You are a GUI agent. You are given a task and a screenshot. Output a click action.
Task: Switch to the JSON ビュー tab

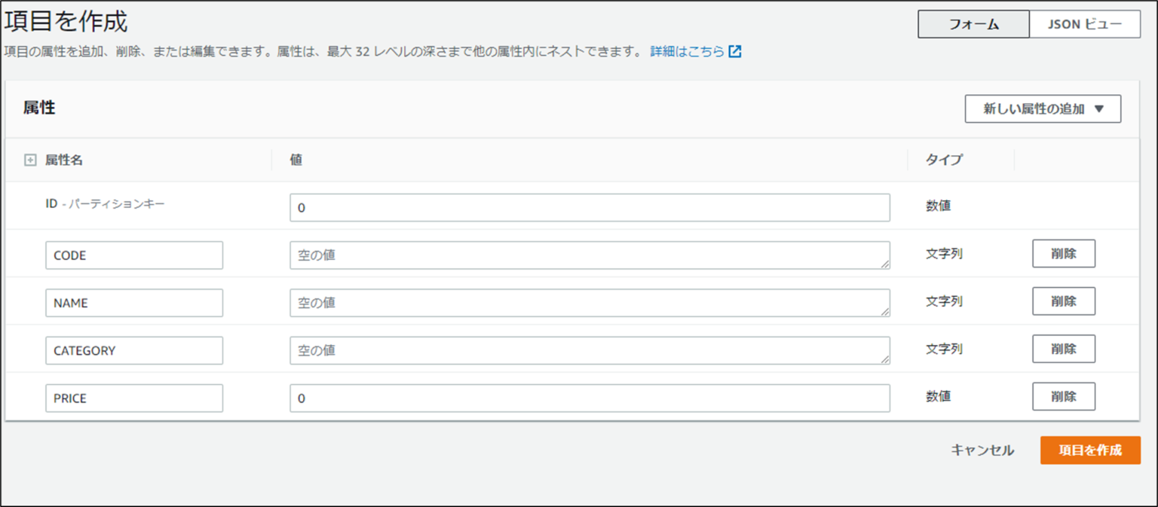click(1086, 23)
